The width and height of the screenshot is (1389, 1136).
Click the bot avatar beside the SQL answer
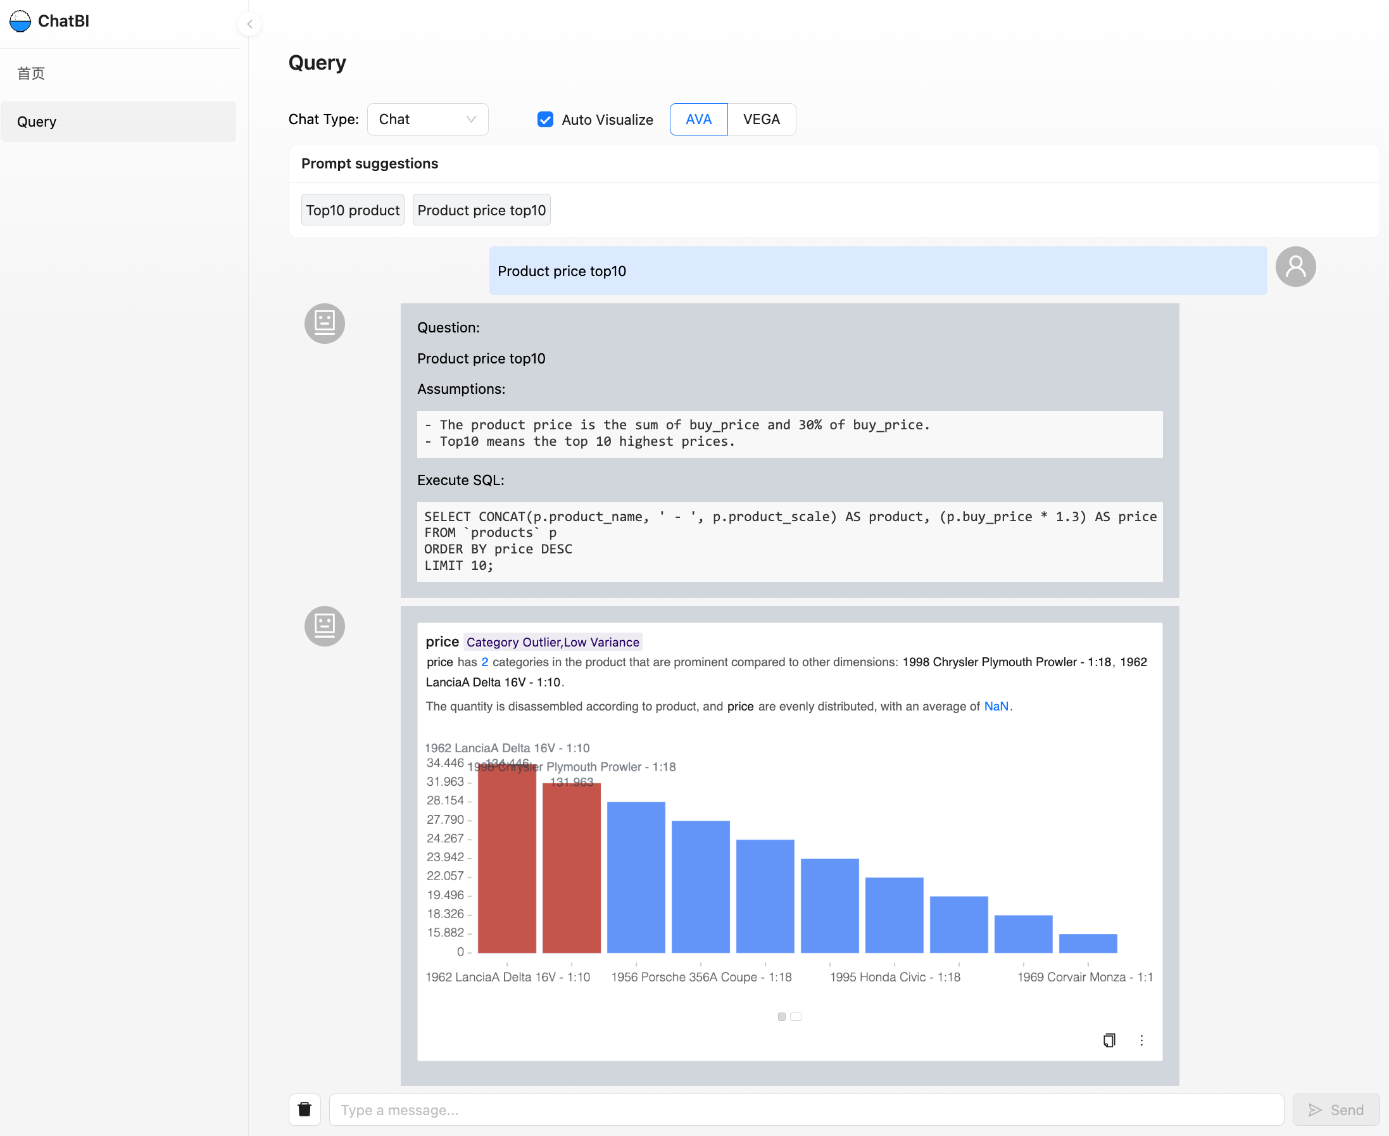tap(325, 324)
